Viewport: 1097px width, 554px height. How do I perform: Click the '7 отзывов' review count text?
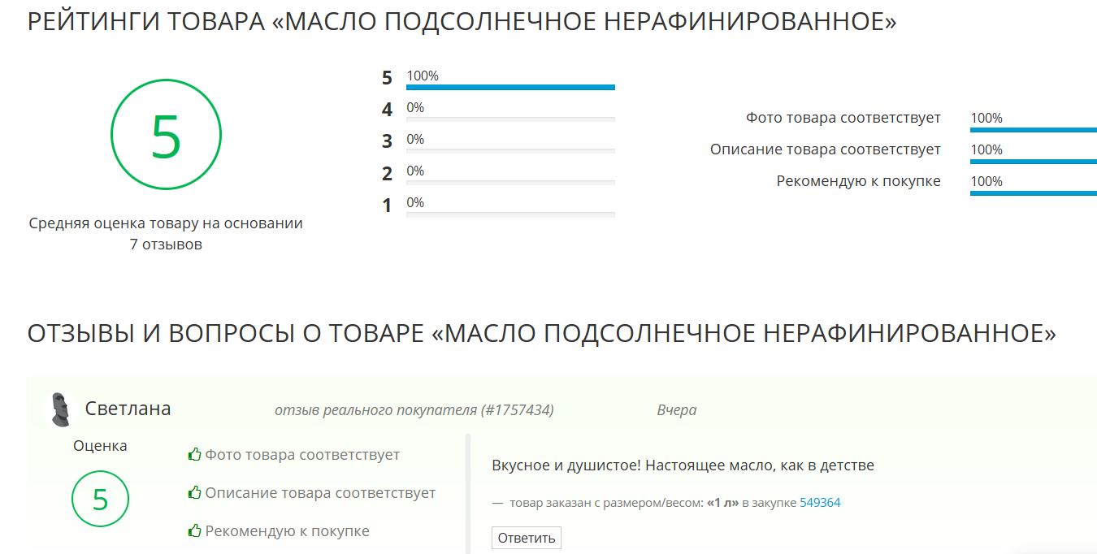coord(166,245)
